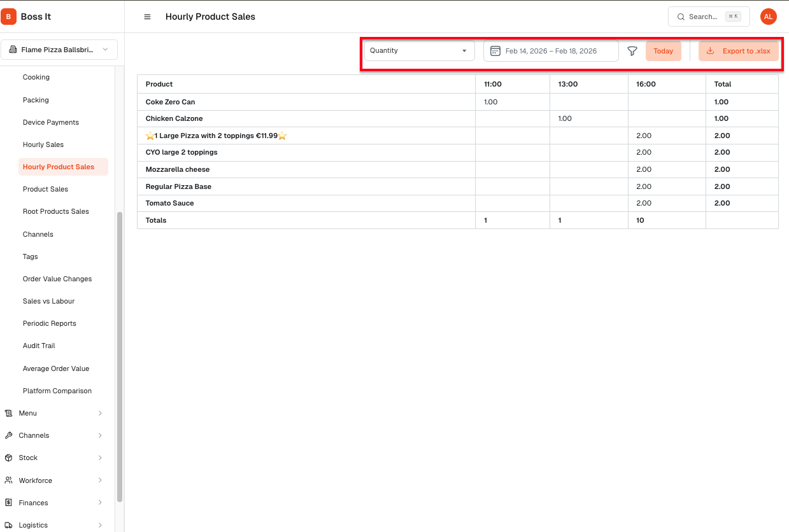
Task: Open the Quantity dropdown
Action: pos(419,51)
